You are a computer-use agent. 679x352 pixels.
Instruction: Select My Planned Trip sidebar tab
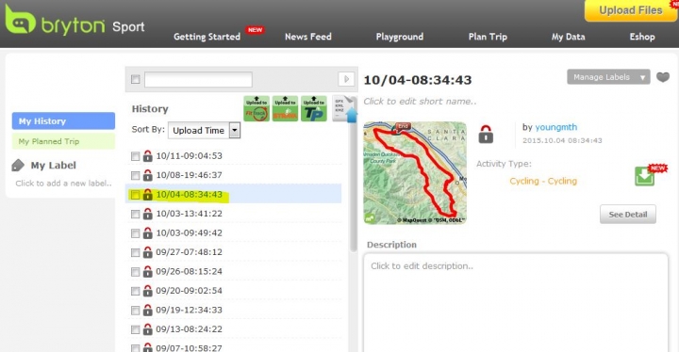[64, 141]
